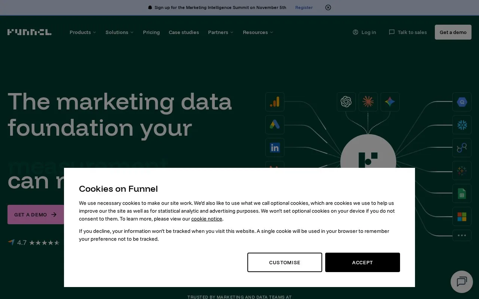
Task: Click the Looker Studio connected-circles icon
Action: (x=462, y=148)
